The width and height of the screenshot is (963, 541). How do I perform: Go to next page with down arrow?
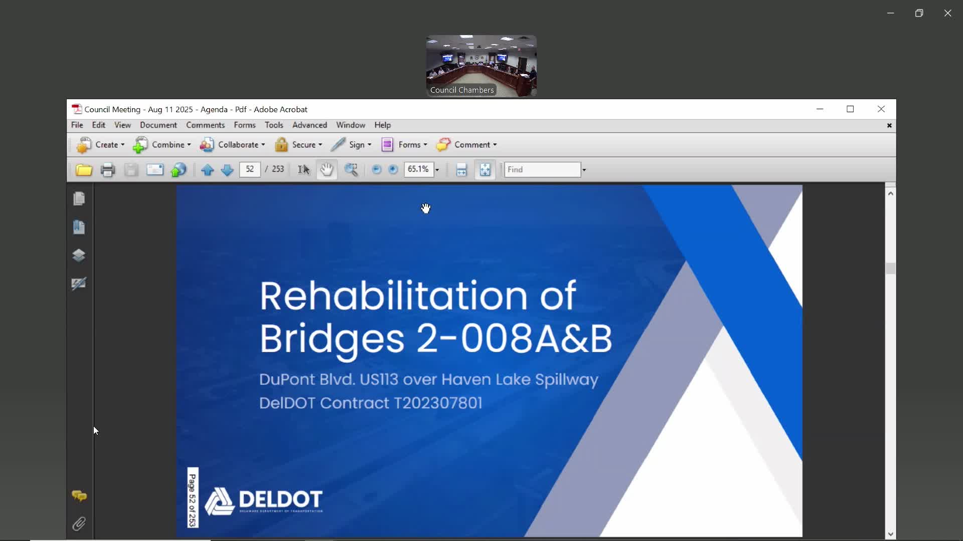point(227,170)
